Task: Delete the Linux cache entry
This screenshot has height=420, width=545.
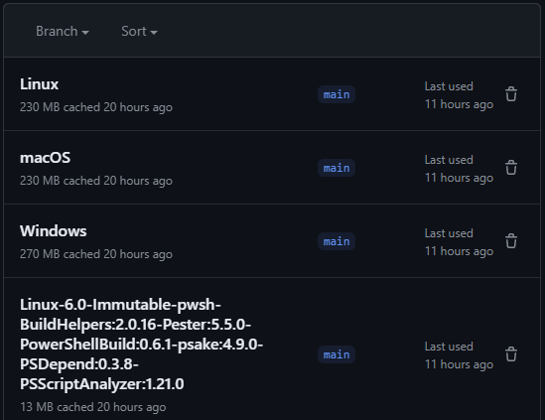Action: pos(511,94)
